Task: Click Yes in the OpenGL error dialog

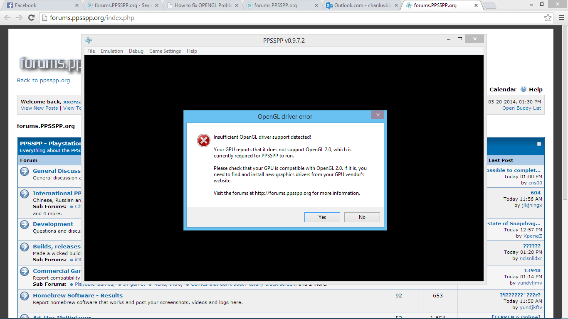Action: click(322, 217)
